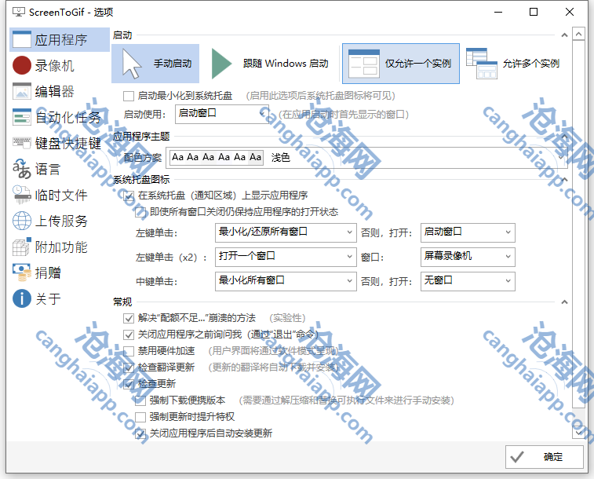Open 键盘快捷键 keyboard icon section
594x479 pixels.
point(22,143)
